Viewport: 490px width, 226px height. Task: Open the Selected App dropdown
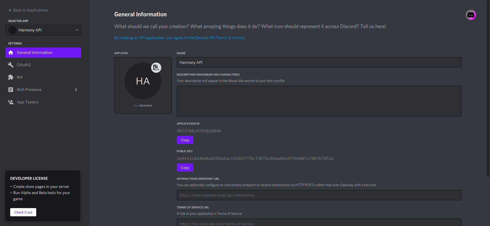point(43,30)
